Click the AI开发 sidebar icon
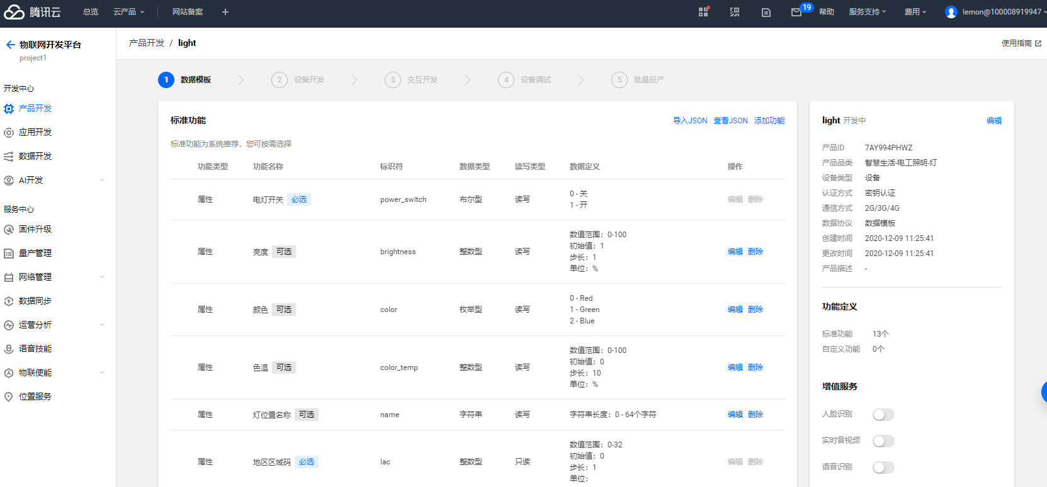 (x=9, y=181)
